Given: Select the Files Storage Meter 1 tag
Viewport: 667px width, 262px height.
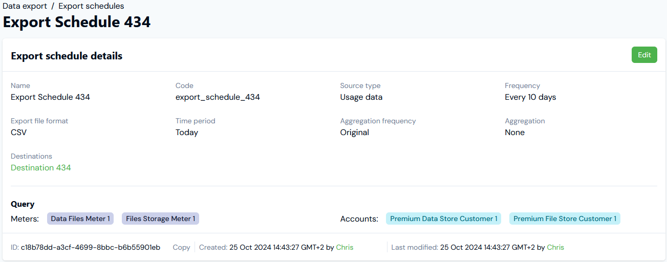Looking at the screenshot, I should [x=160, y=219].
